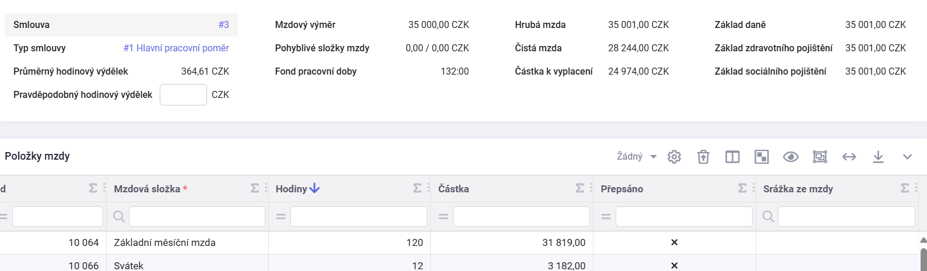Toggle visibility eye icon in Položky mzdy
This screenshot has width=927, height=271.
coord(791,157)
